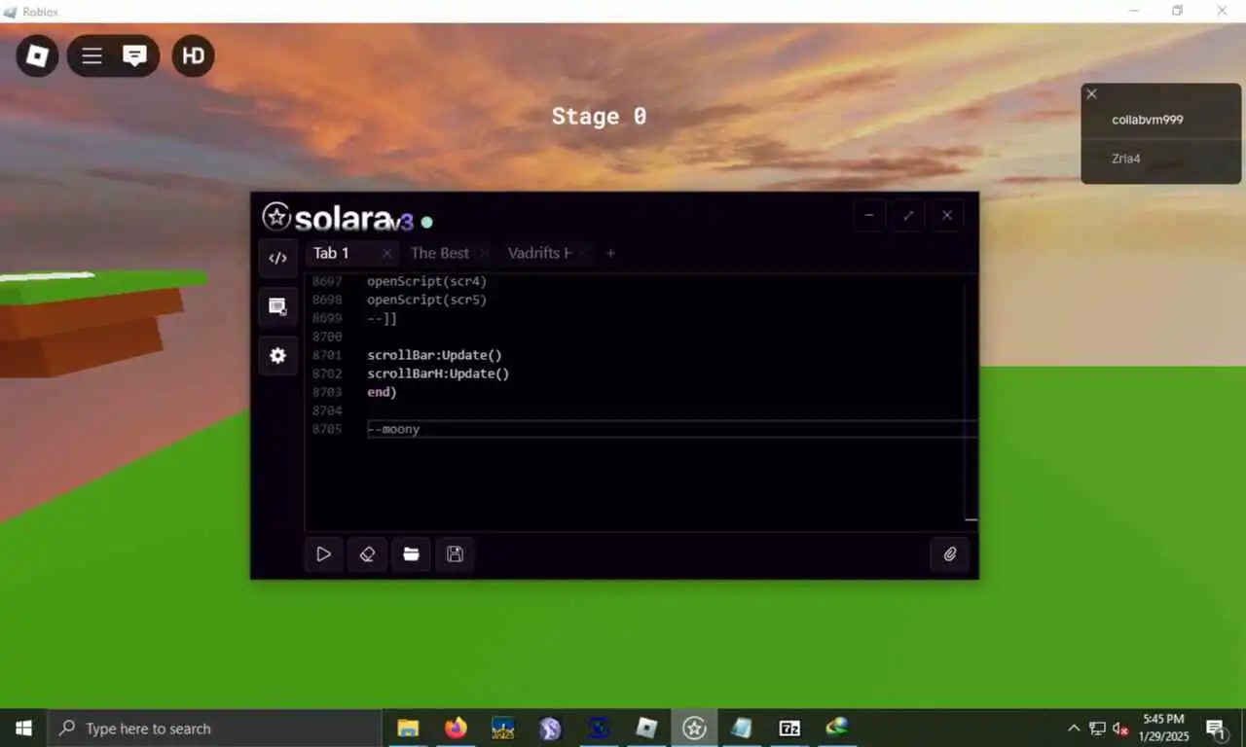Open the Solara taskbar icon
Viewport: 1246px width, 747px height.
[x=694, y=728]
